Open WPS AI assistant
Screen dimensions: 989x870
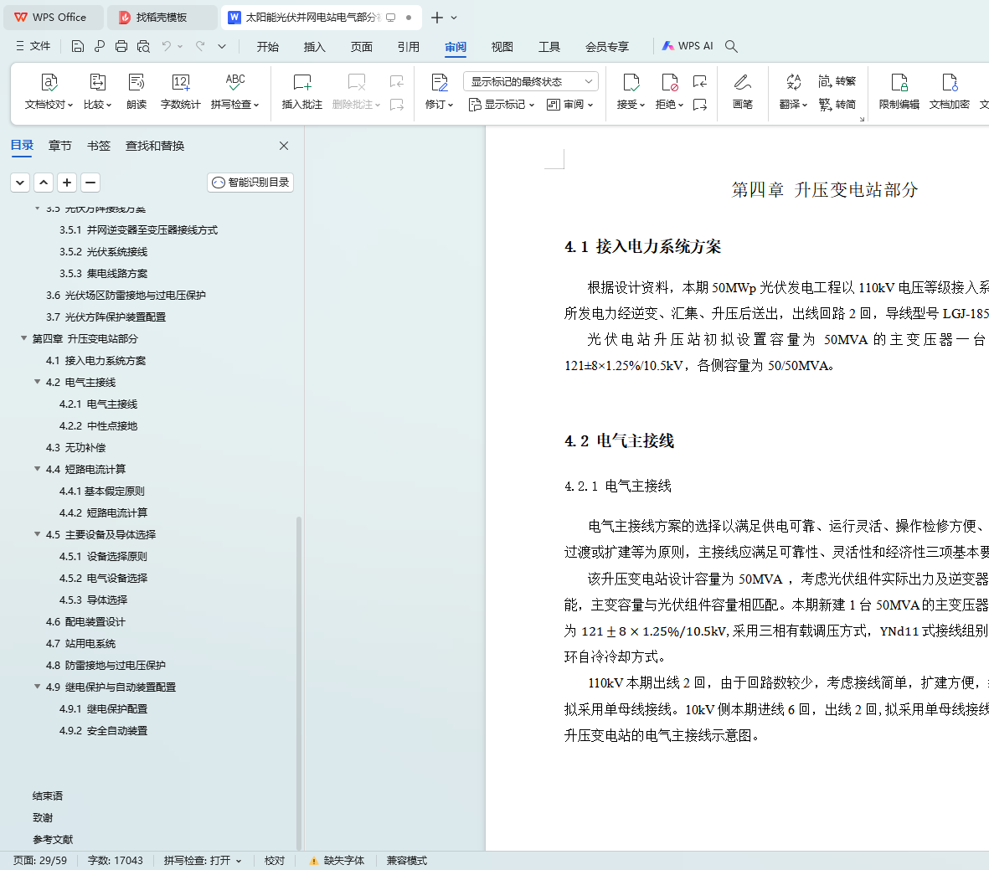[x=688, y=46]
